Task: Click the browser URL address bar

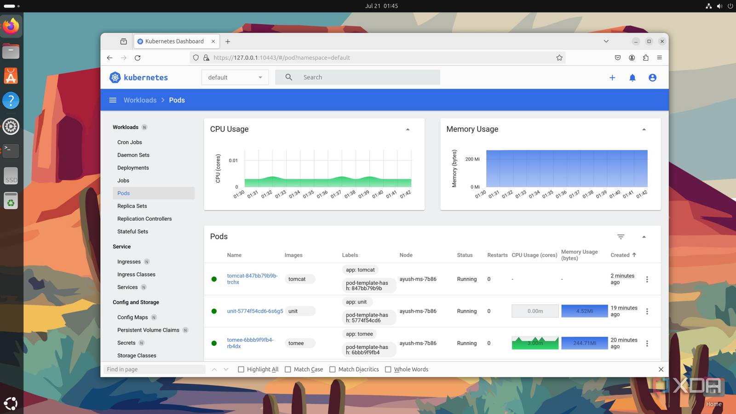Action: [x=377, y=58]
